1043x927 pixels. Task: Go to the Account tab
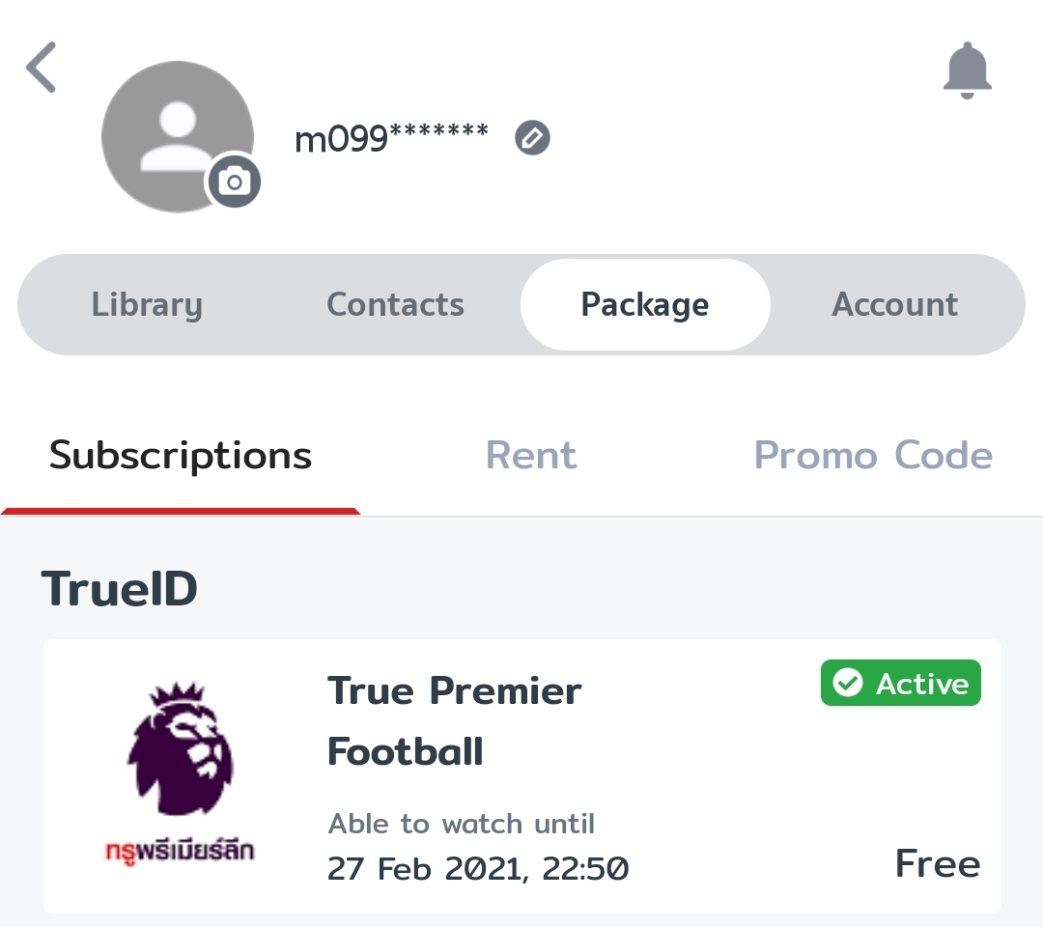[895, 305]
